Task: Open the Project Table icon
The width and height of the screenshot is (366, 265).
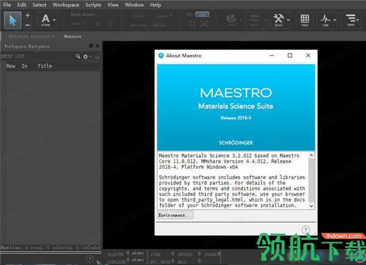Action: [304, 20]
